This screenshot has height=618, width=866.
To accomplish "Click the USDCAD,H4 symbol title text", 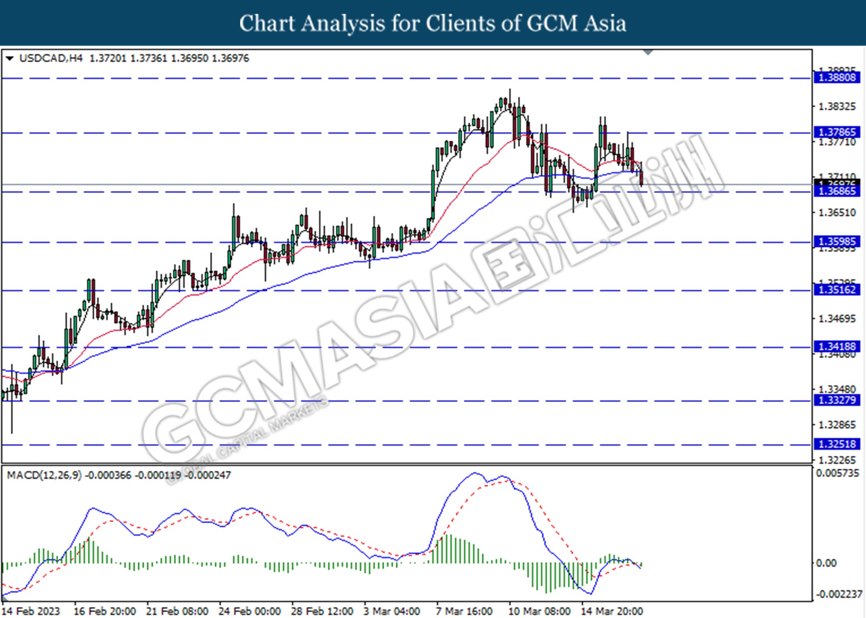I will click(x=51, y=58).
